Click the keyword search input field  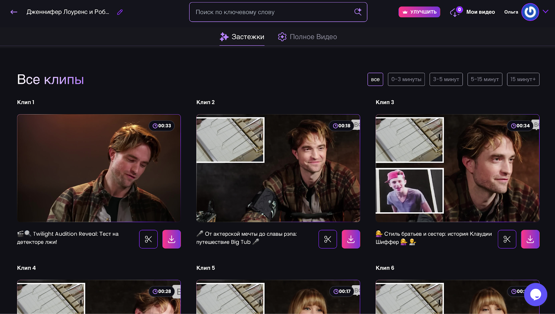pos(271,12)
